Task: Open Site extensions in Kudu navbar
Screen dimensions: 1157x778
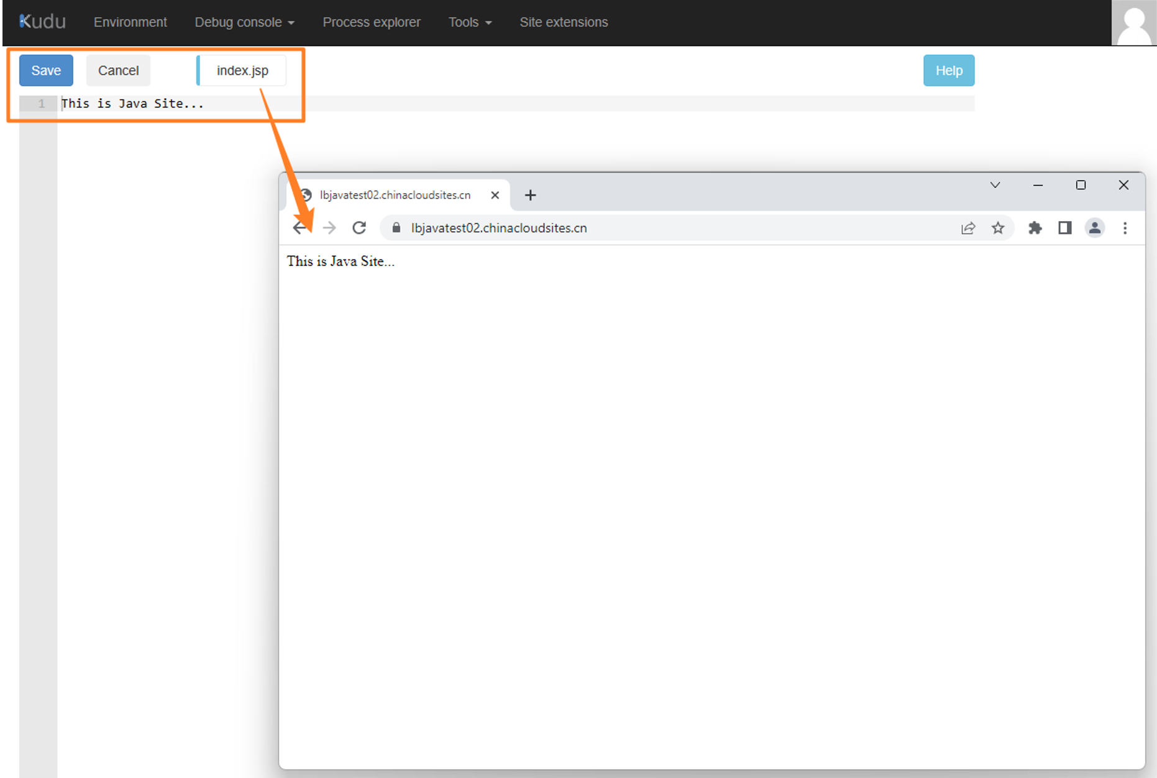Action: tap(564, 22)
